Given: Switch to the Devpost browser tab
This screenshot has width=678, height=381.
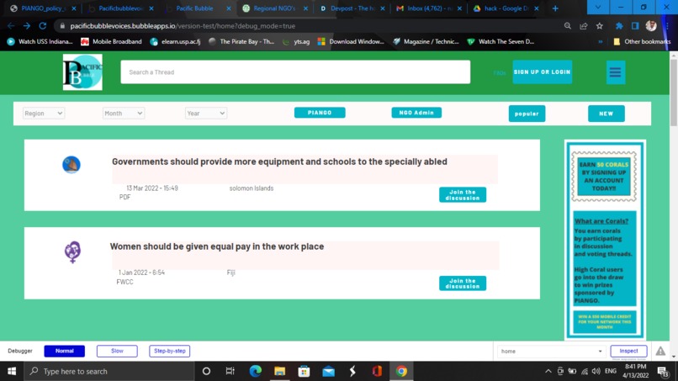Looking at the screenshot, I should pos(352,8).
